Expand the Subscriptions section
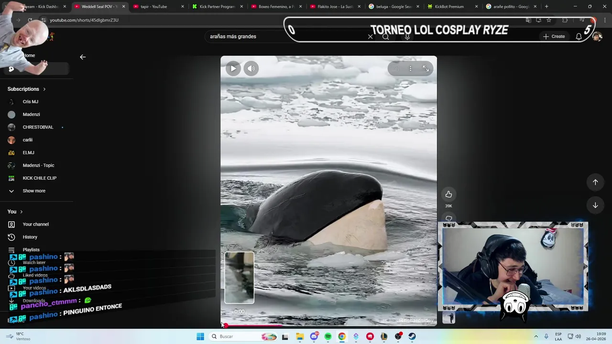Image resolution: width=612 pixels, height=344 pixels. (x=27, y=89)
